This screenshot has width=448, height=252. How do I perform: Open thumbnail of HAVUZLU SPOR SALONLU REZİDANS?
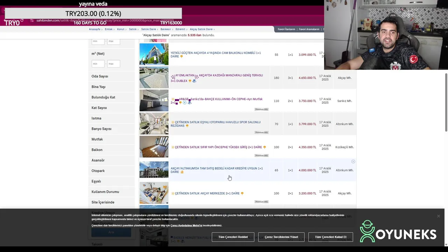tap(154, 124)
